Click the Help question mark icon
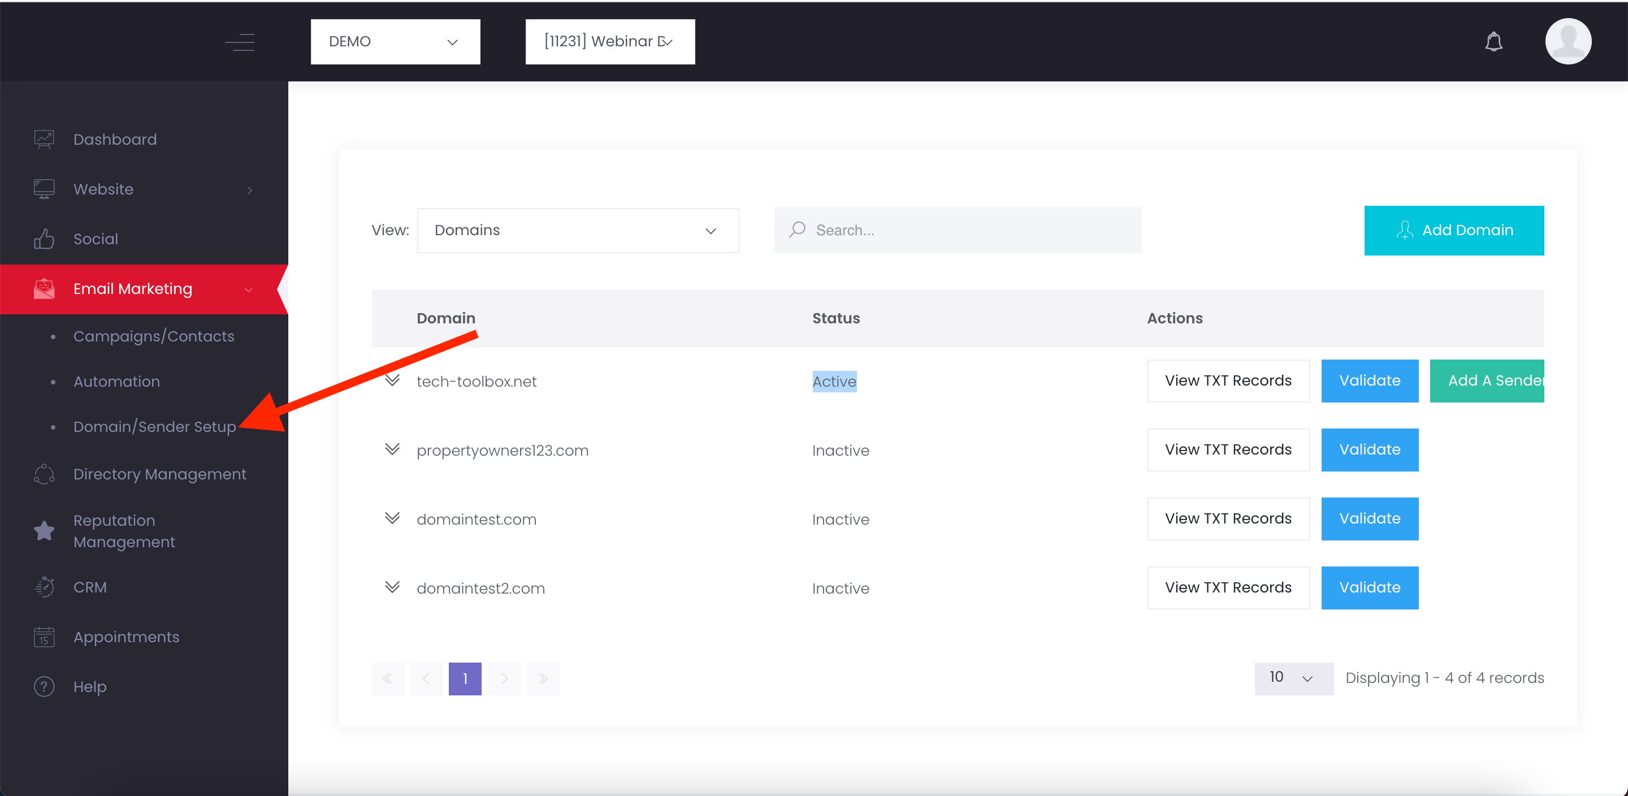This screenshot has width=1628, height=796. (x=44, y=687)
